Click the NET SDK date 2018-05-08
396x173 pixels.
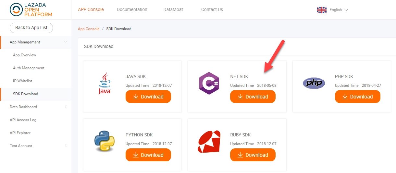click(267, 86)
